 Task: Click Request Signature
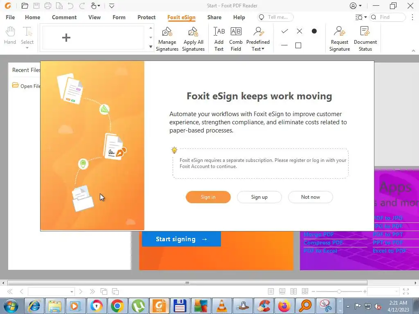(x=339, y=39)
